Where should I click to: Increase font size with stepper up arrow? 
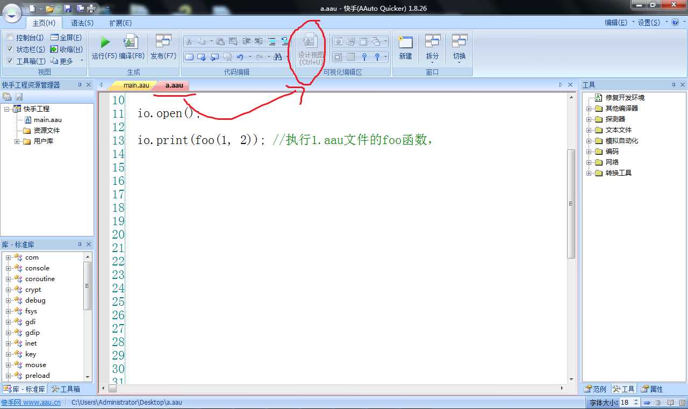coord(636,400)
